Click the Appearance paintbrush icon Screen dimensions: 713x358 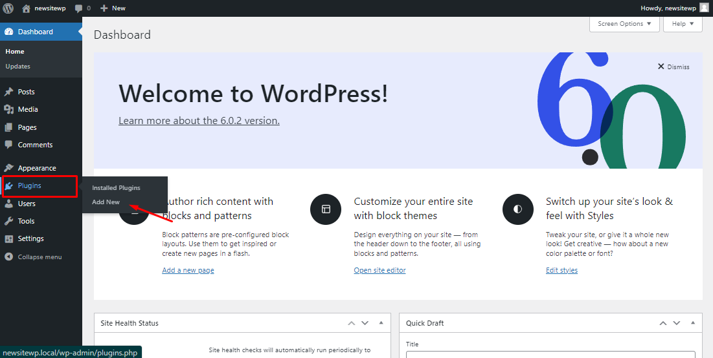coord(9,168)
